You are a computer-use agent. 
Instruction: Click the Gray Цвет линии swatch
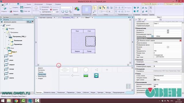click(155, 80)
